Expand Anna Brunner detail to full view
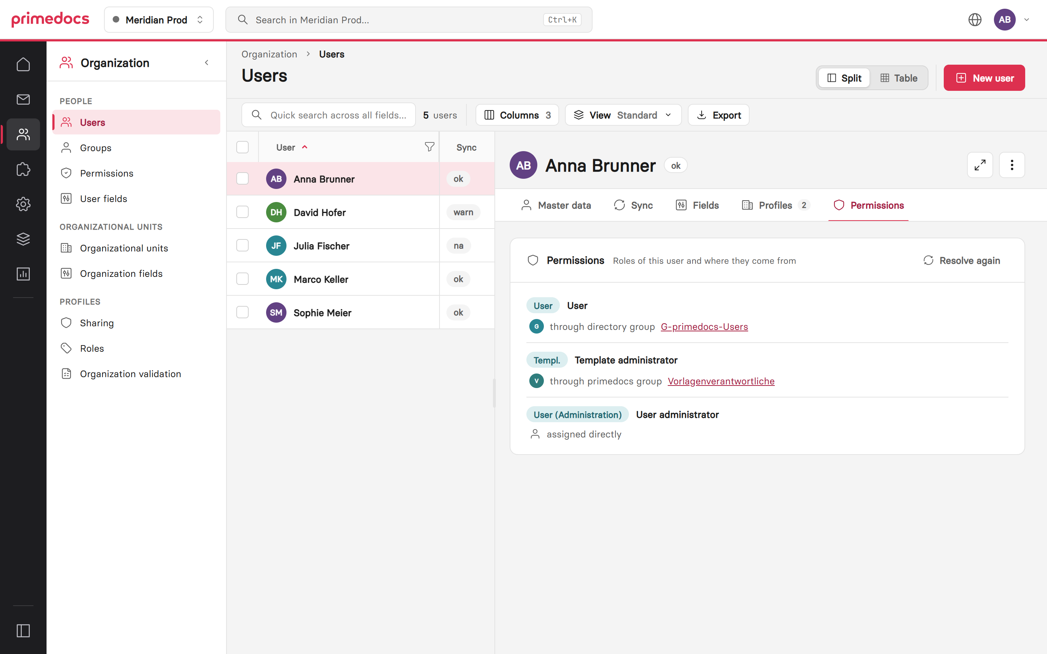The image size is (1047, 654). (980, 165)
